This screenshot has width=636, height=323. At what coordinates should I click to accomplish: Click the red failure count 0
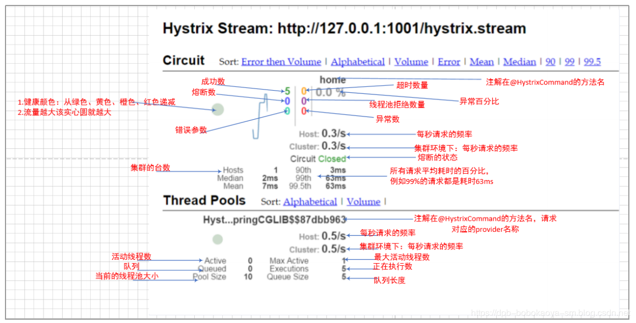304,111
